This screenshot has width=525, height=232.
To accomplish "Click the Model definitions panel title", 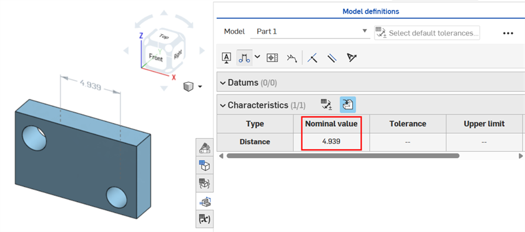I will tap(371, 11).
